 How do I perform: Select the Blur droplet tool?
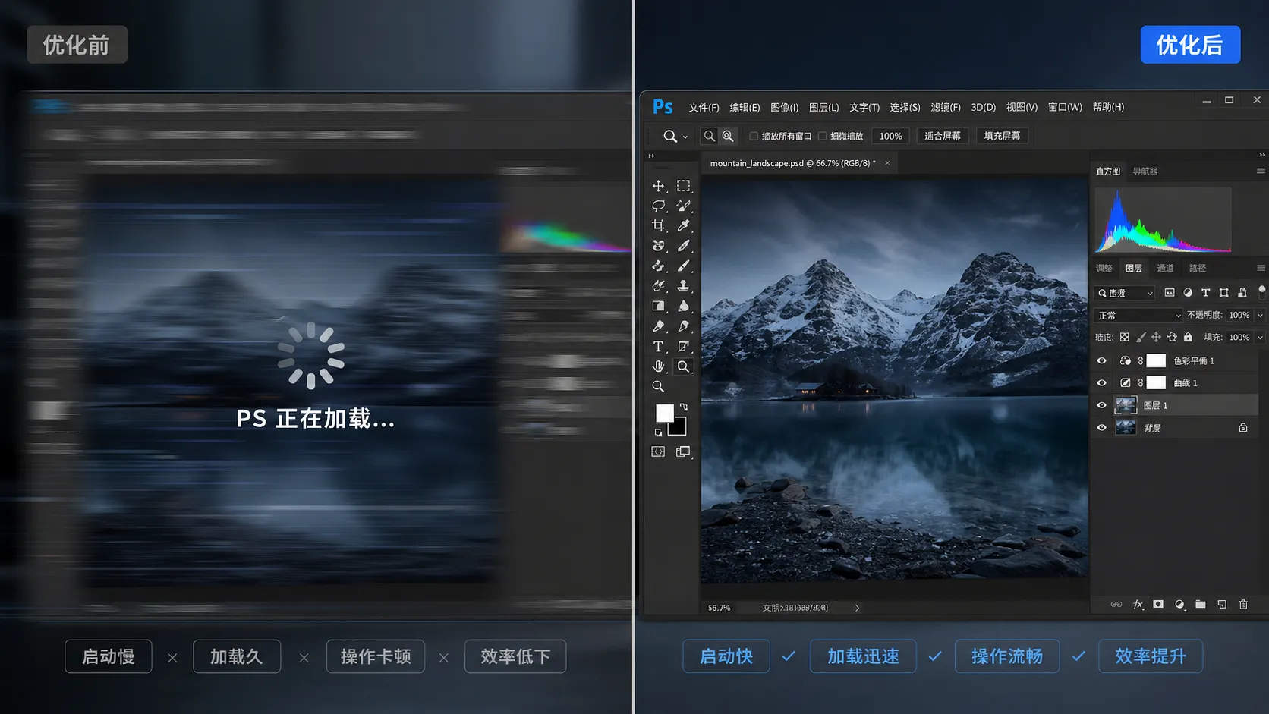pos(683,306)
